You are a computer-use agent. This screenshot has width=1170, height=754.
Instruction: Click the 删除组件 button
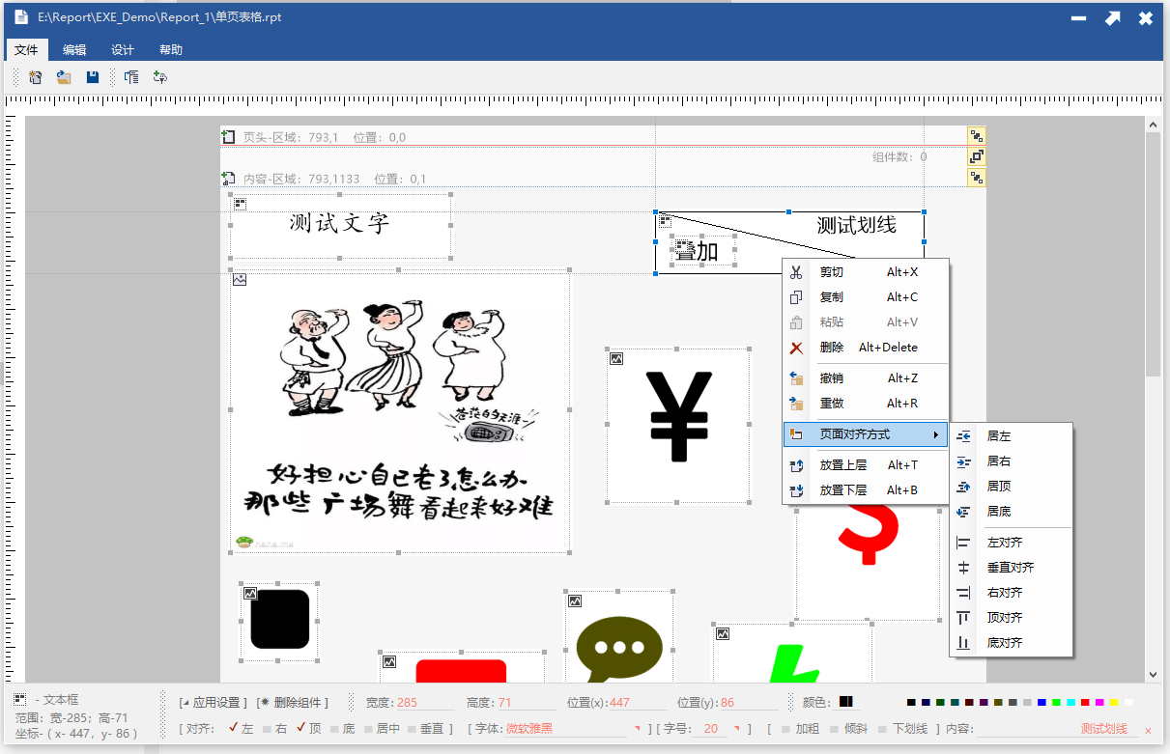pyautogui.click(x=293, y=702)
